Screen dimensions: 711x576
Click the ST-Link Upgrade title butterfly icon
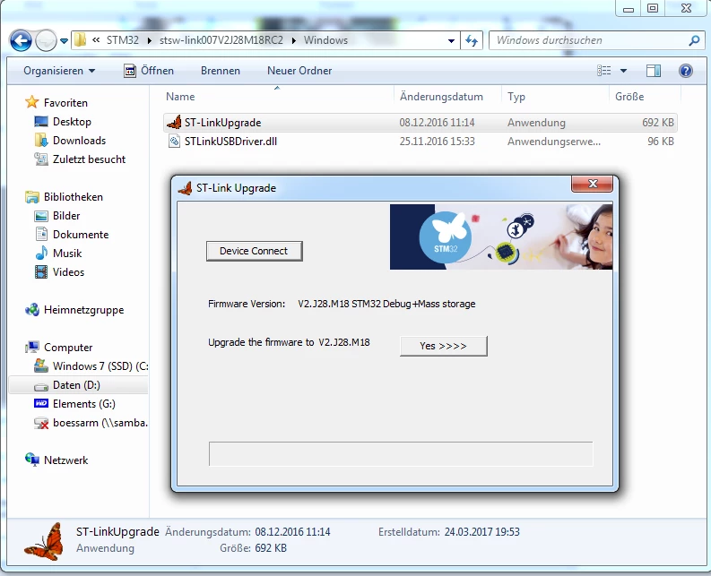[x=185, y=188]
